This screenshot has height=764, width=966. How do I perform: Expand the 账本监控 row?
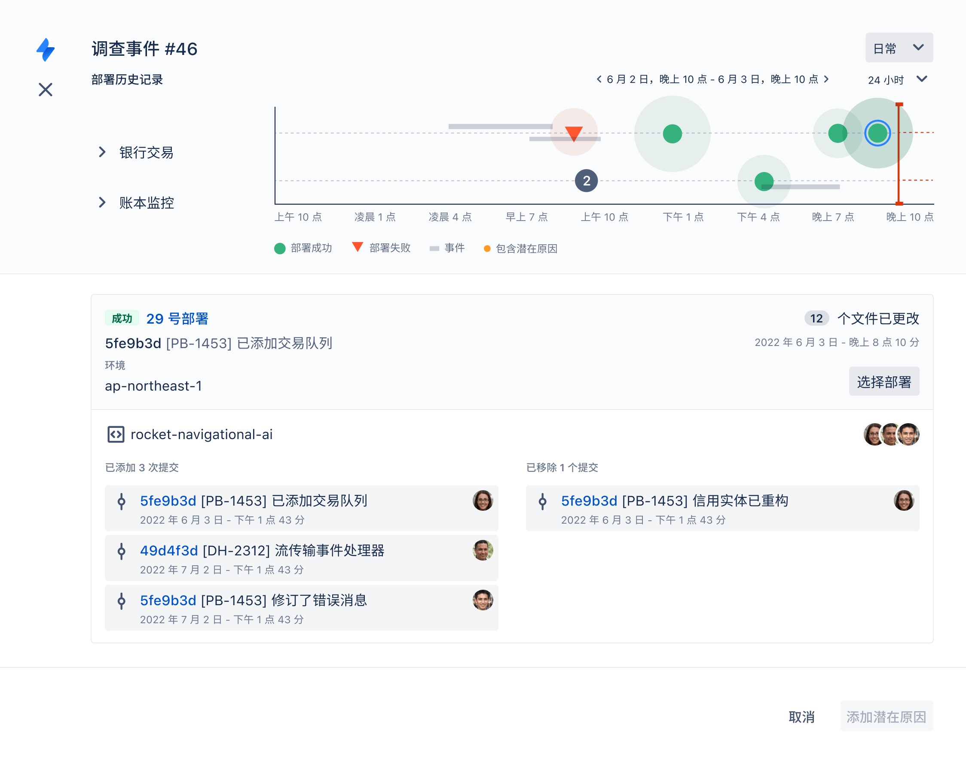point(102,203)
